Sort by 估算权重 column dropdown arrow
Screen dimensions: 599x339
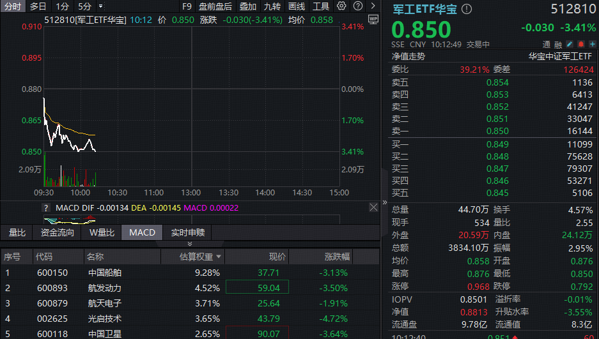click(x=219, y=257)
